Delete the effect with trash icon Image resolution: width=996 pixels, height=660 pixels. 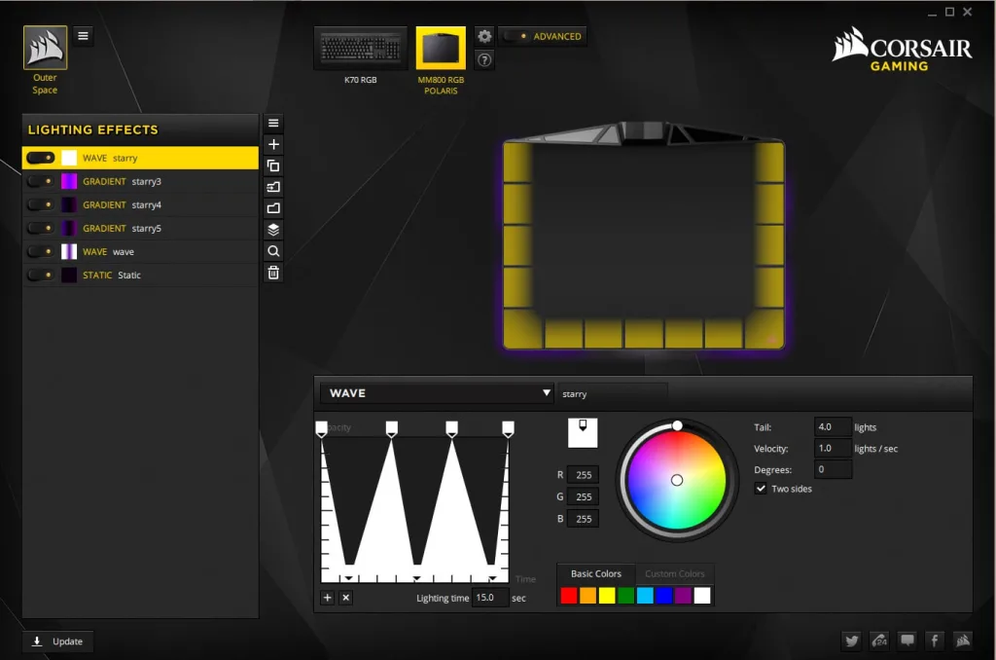[273, 273]
